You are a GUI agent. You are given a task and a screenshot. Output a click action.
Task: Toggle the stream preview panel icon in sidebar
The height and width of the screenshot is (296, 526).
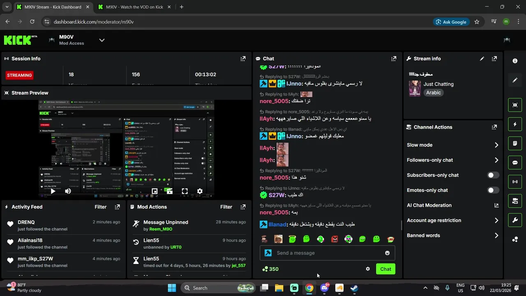pos(515,105)
